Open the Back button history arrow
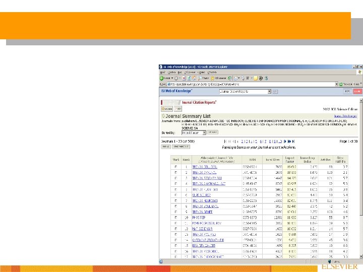This screenshot has width=363, height=272. click(x=172, y=78)
